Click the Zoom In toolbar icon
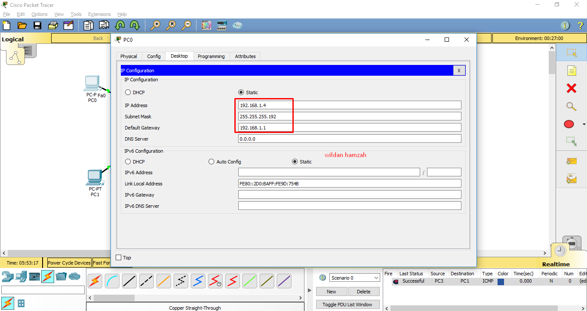Viewport: 587px width, 311px height. 156,25
